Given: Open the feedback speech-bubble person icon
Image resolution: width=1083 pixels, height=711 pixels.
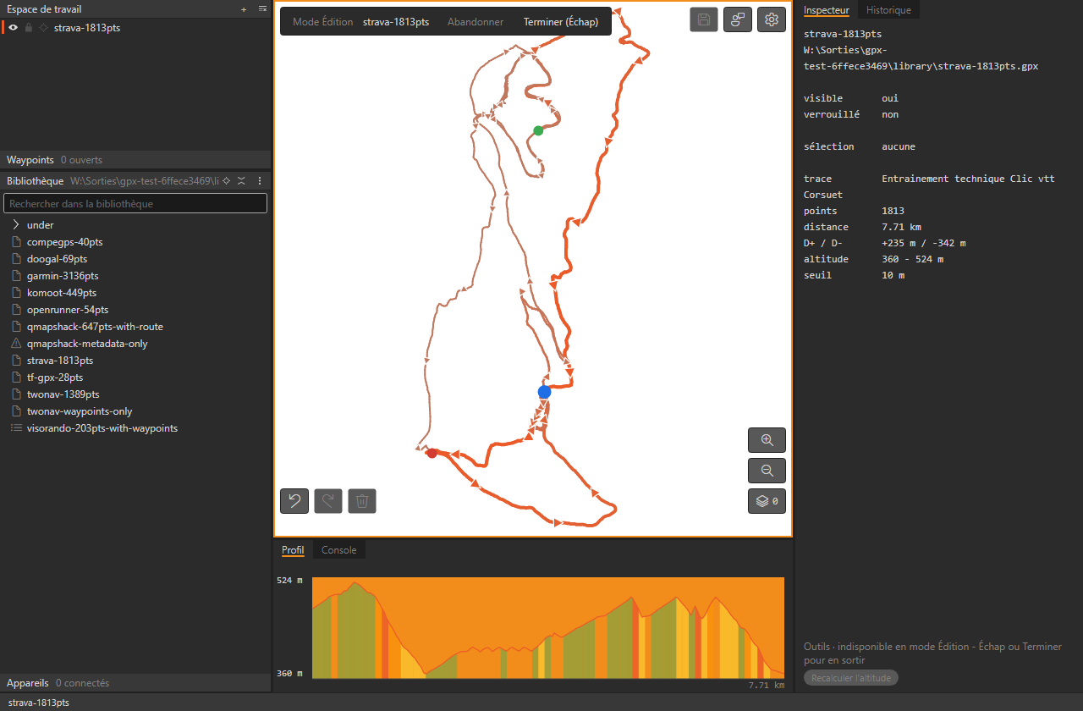Looking at the screenshot, I should [x=738, y=19].
